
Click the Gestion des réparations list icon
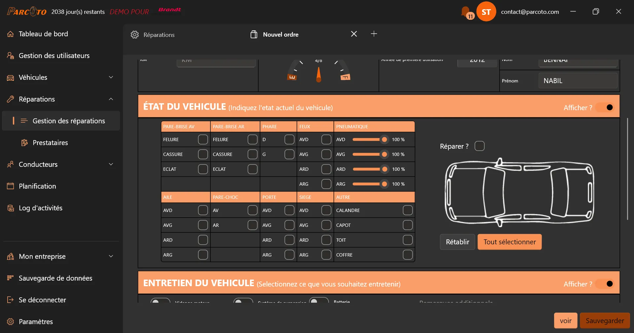click(24, 121)
